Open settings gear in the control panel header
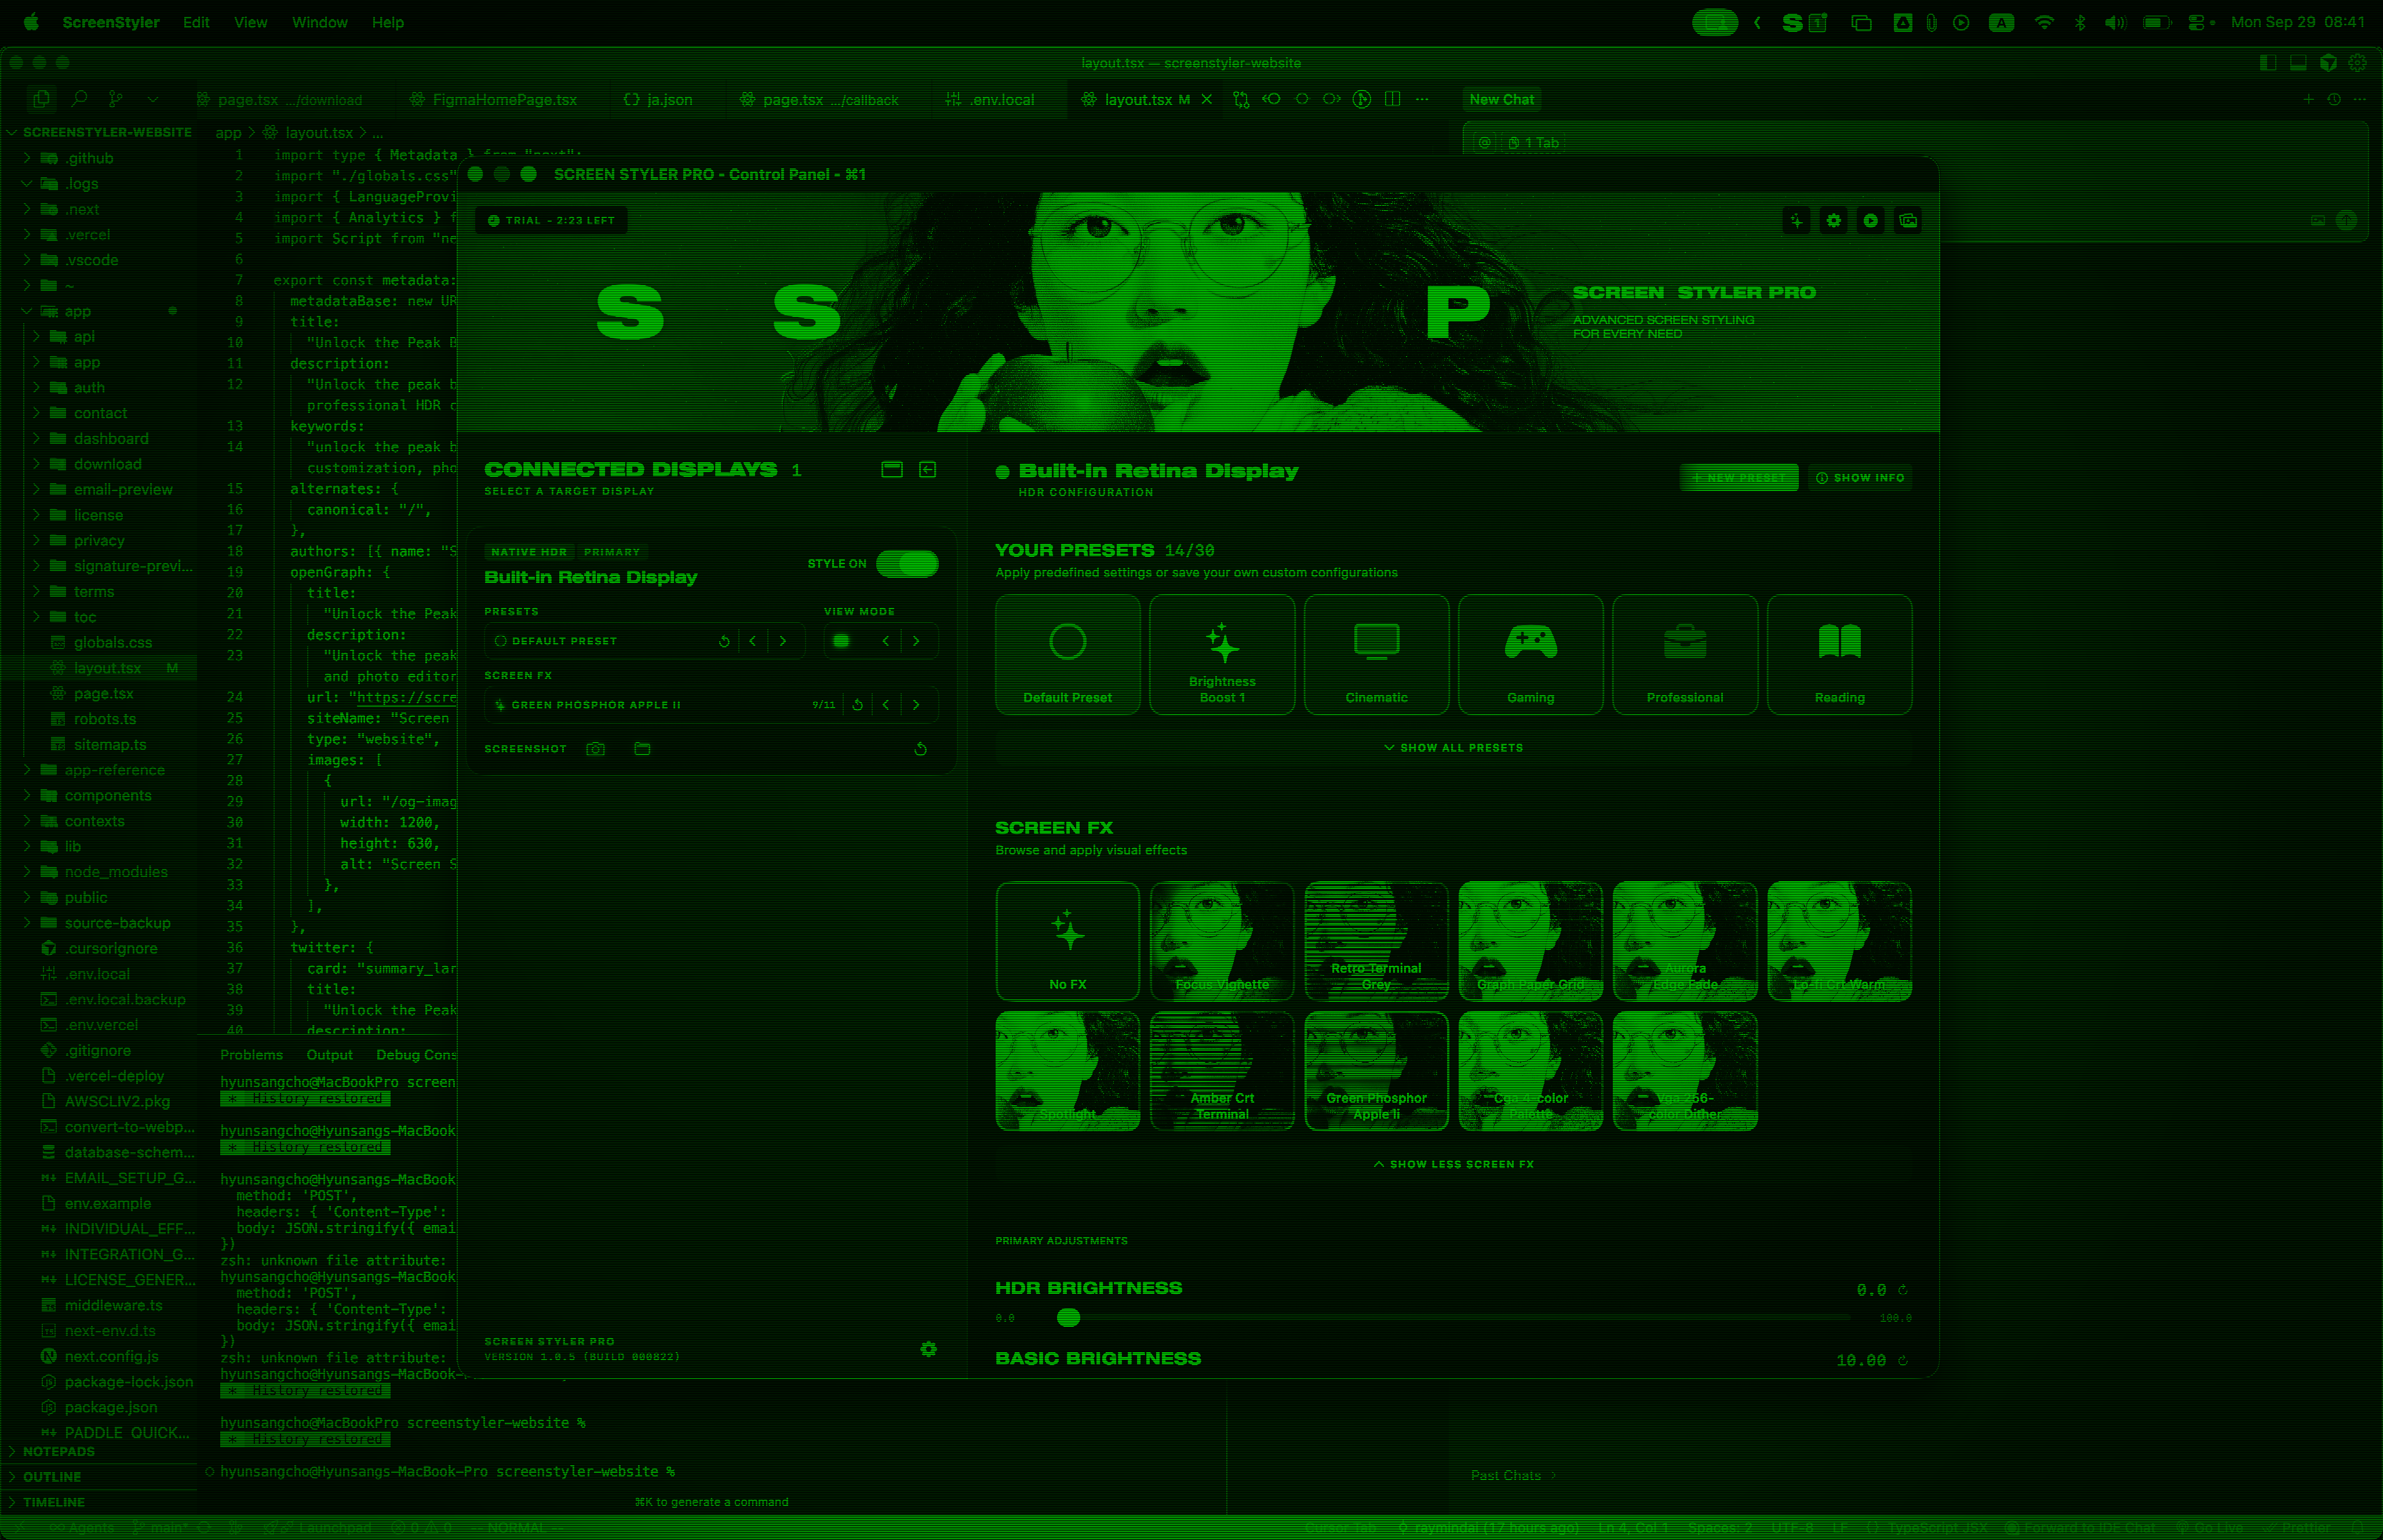 1833,220
